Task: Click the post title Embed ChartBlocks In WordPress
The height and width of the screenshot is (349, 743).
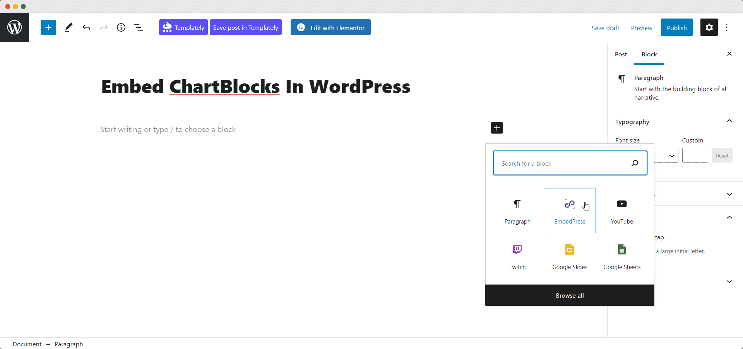Action: (x=256, y=86)
